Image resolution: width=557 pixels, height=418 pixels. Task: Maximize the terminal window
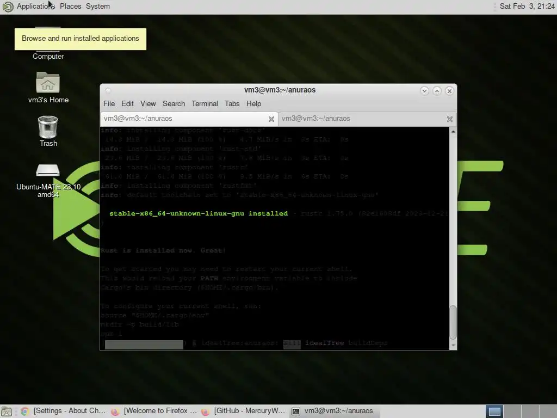click(x=437, y=91)
